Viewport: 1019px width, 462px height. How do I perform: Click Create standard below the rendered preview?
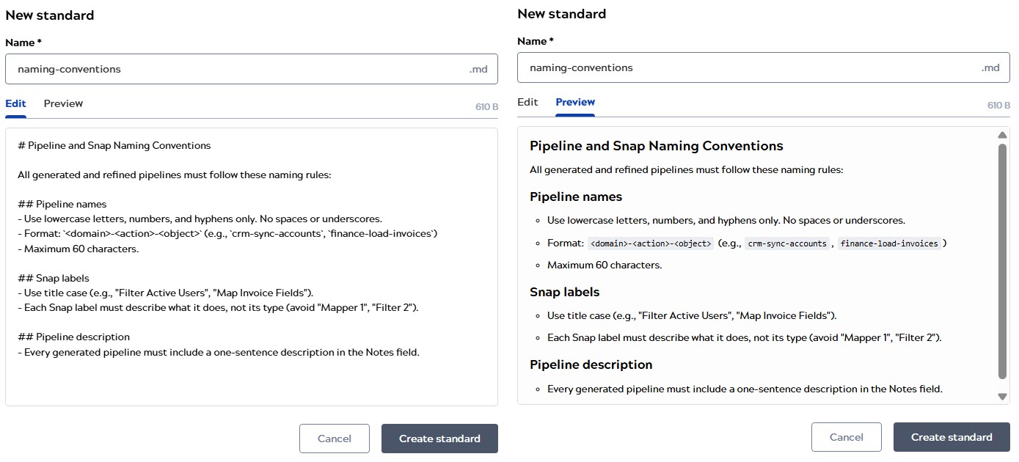pyautogui.click(x=952, y=437)
